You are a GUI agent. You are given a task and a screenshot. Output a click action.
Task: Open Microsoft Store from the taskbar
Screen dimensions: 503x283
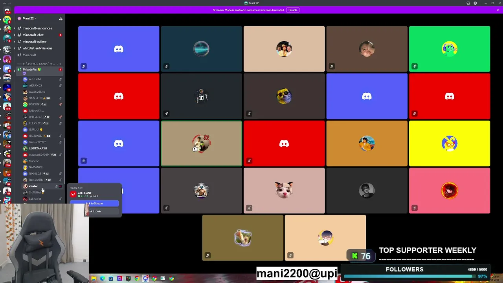[111, 278]
